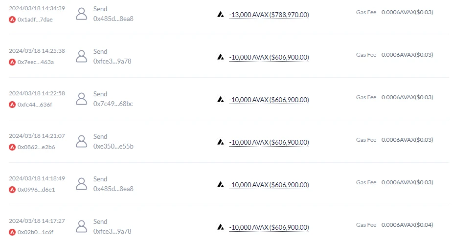Select person icon in the 14:17:27 transaction
This screenshot has width=452, height=240.
[82, 226]
